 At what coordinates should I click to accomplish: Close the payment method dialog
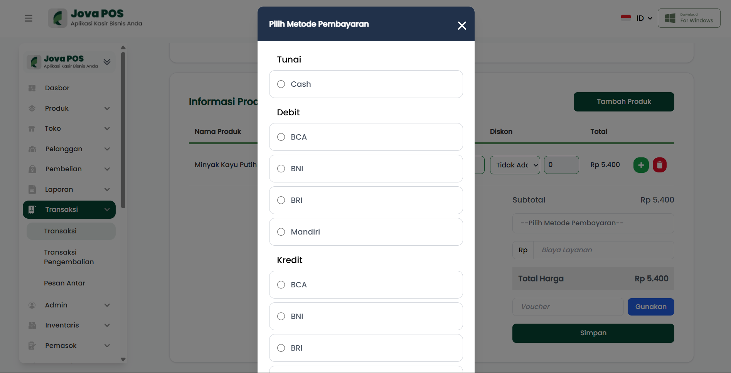(x=462, y=25)
